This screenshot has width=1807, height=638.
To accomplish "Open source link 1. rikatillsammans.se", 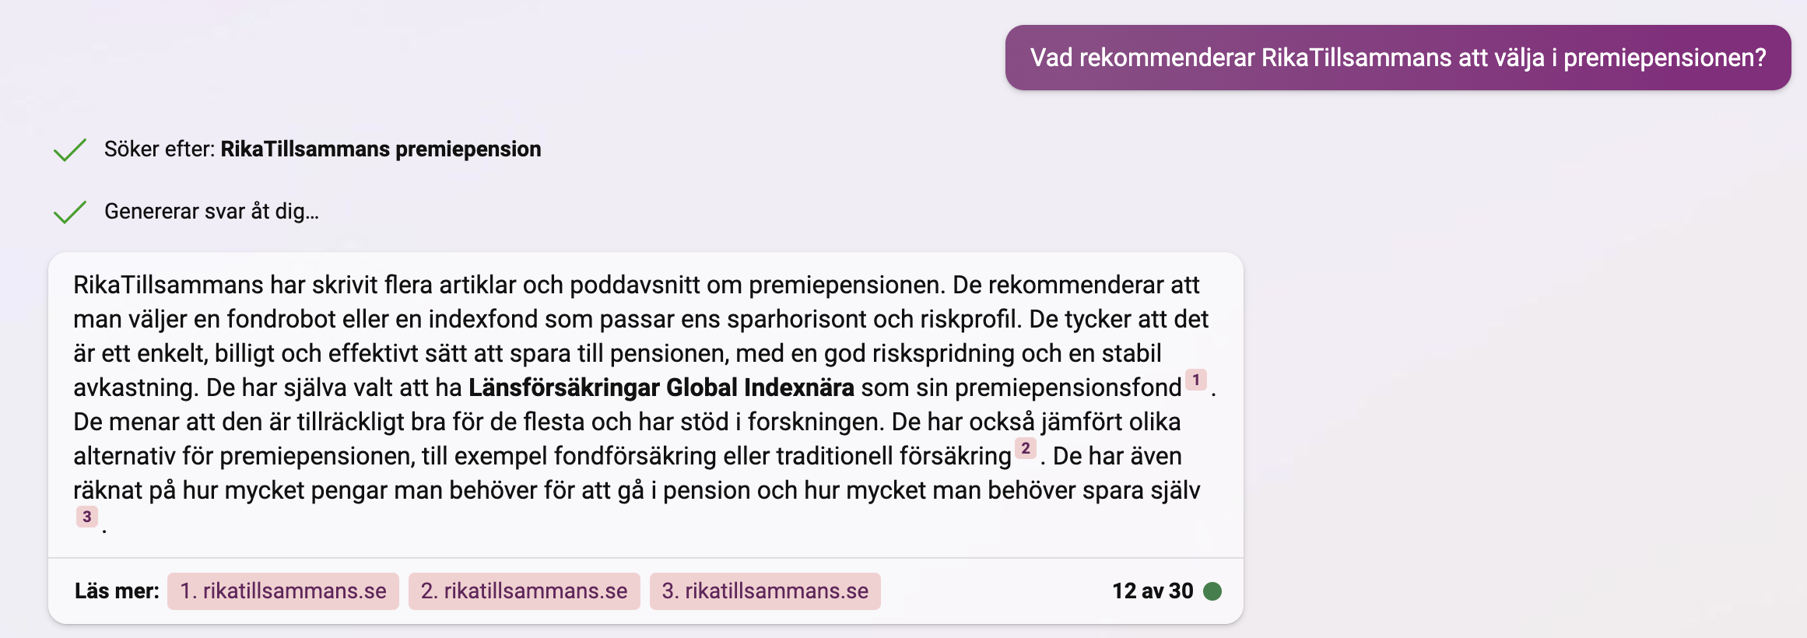I will point(283,591).
